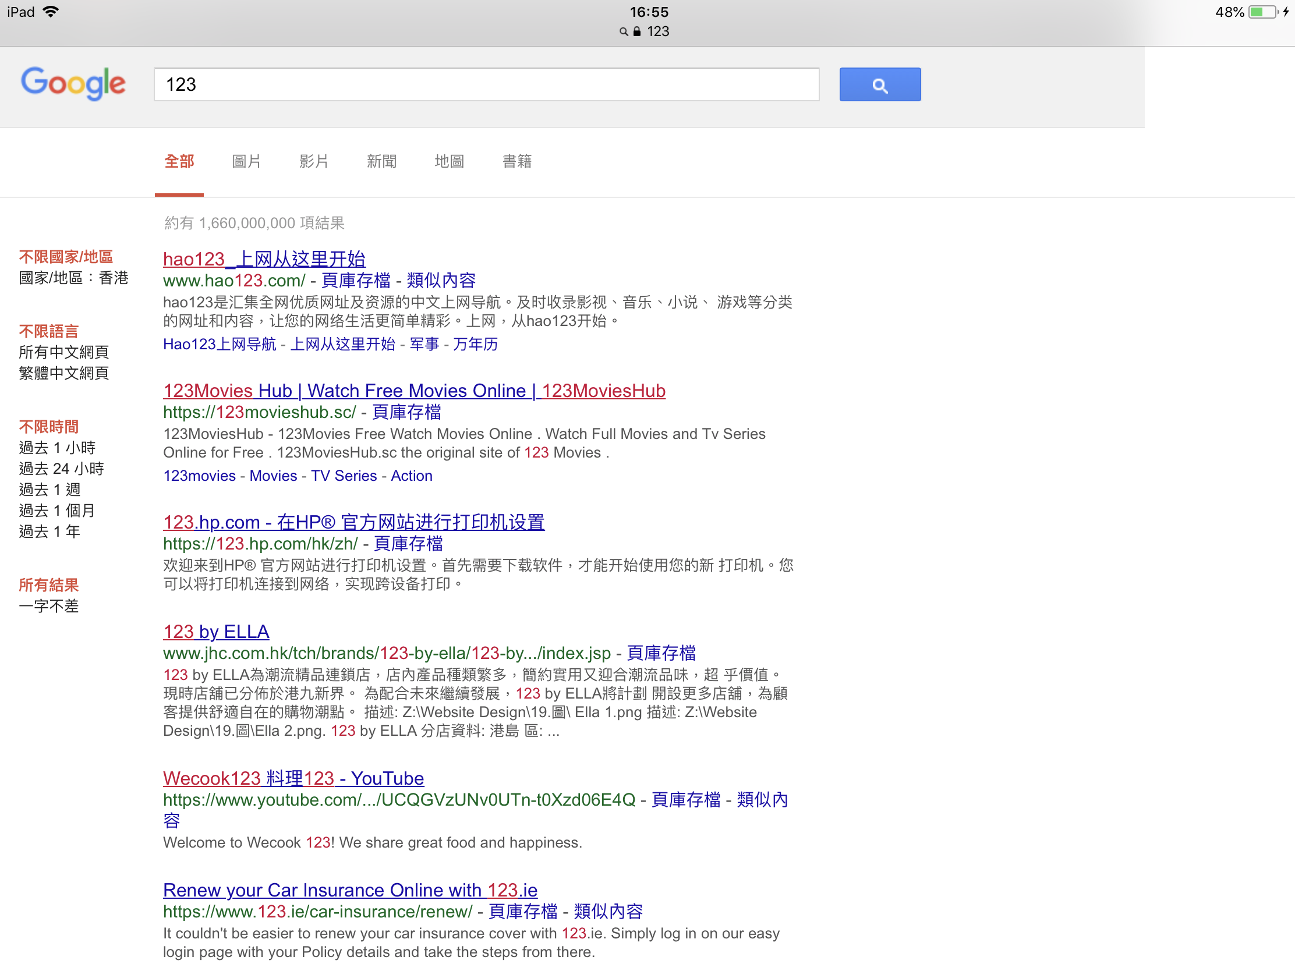Open 頁庫存檔 for jhc.com.hk result
1295x971 pixels.
[x=661, y=654]
